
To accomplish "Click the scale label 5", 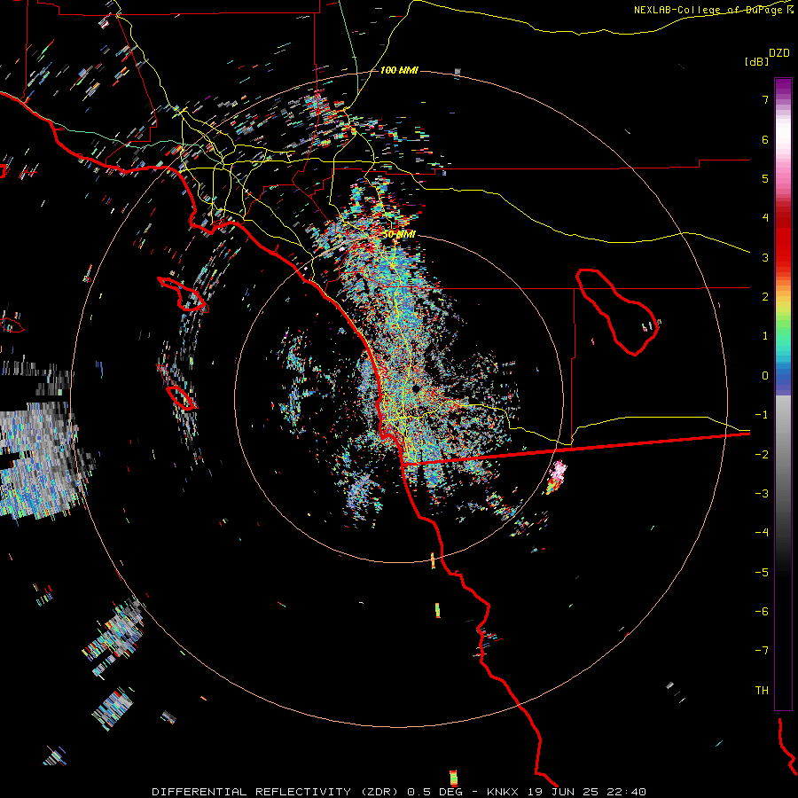I will (765, 178).
